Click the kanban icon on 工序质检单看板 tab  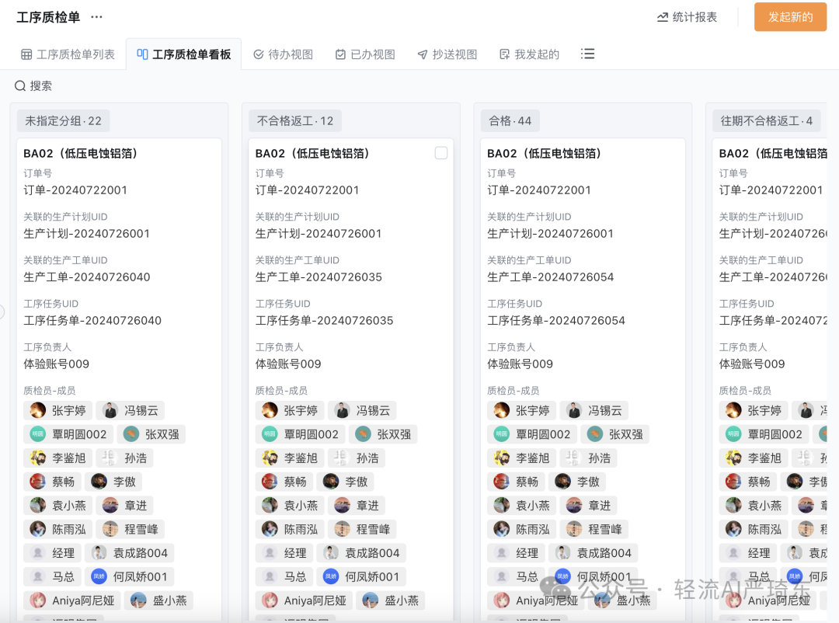click(x=141, y=54)
